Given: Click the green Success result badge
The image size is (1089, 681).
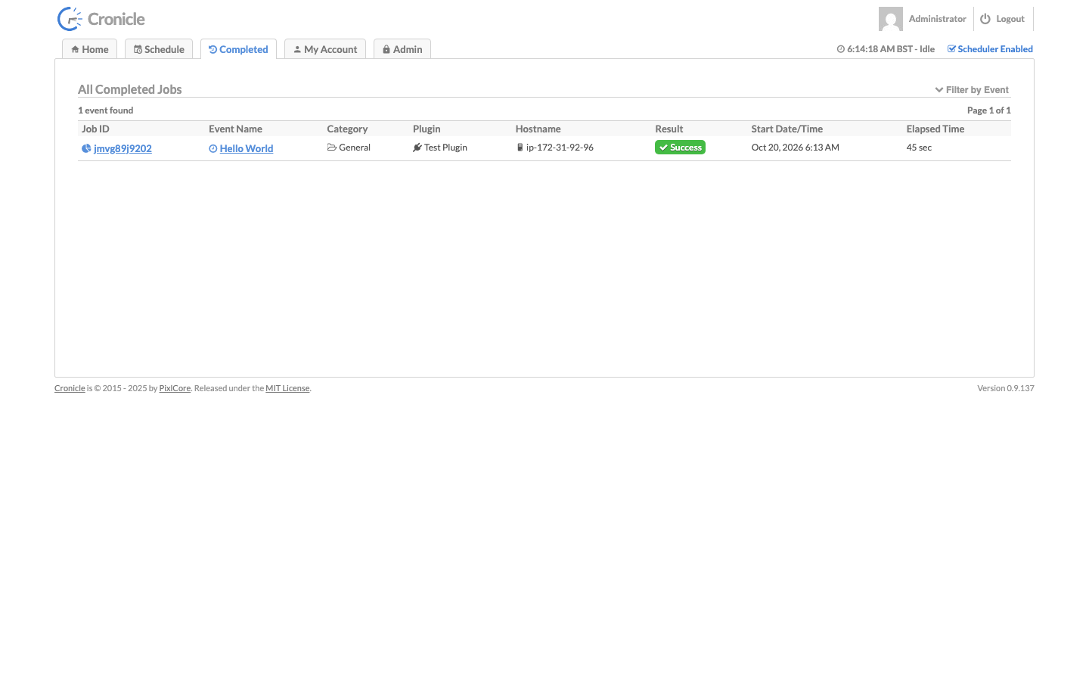Looking at the screenshot, I should pos(680,148).
